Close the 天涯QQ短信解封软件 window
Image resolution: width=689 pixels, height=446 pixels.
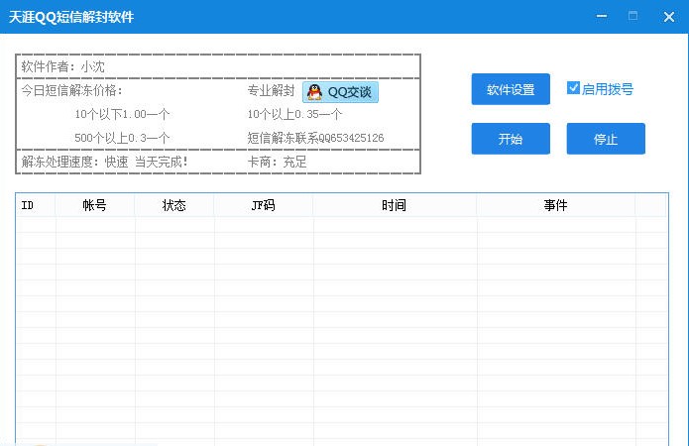[669, 17]
